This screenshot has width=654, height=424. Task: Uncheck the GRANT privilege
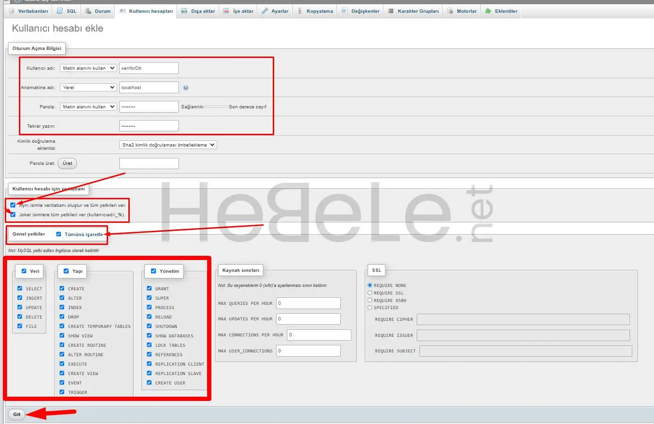point(149,288)
